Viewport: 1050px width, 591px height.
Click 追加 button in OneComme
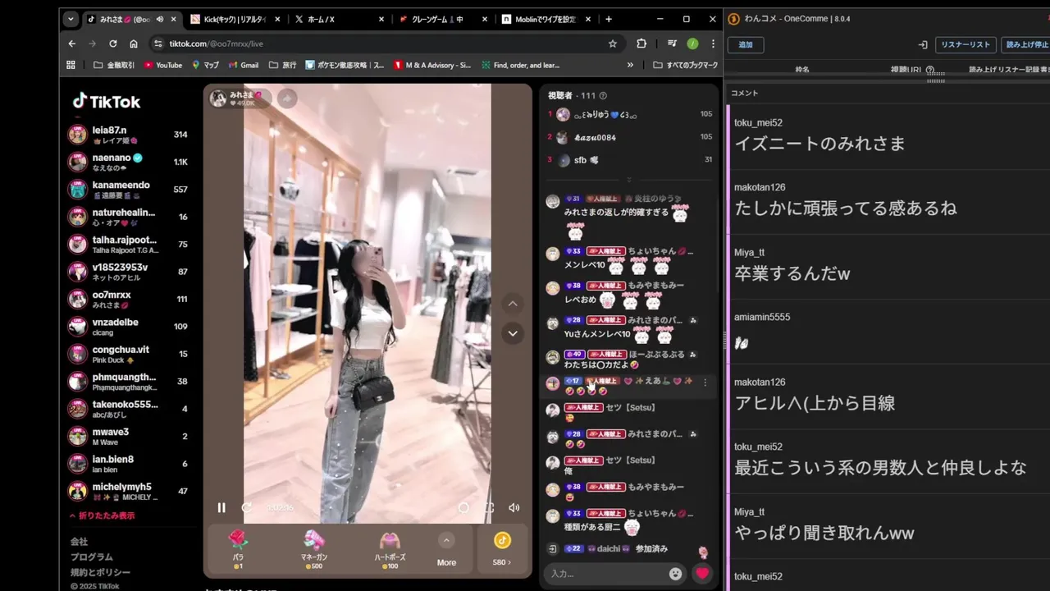point(746,44)
